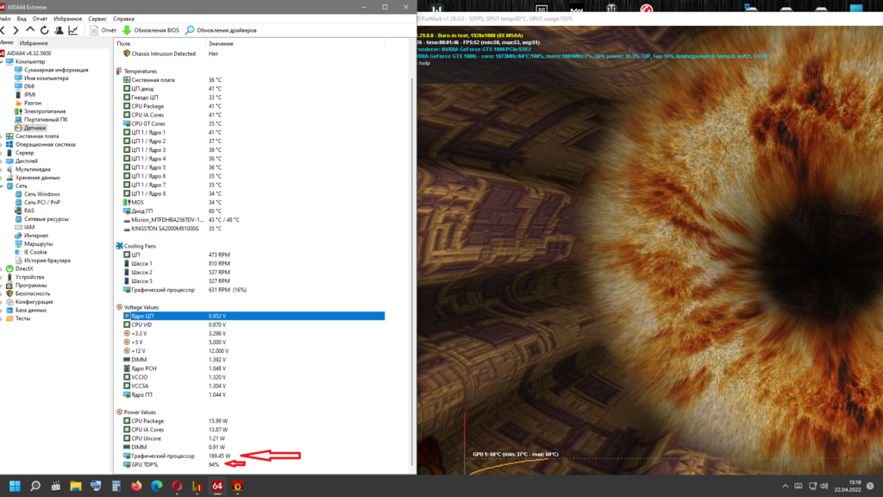This screenshot has height=497, width=883.
Task: Show hidden tray icons chevron
Action: [785, 486]
